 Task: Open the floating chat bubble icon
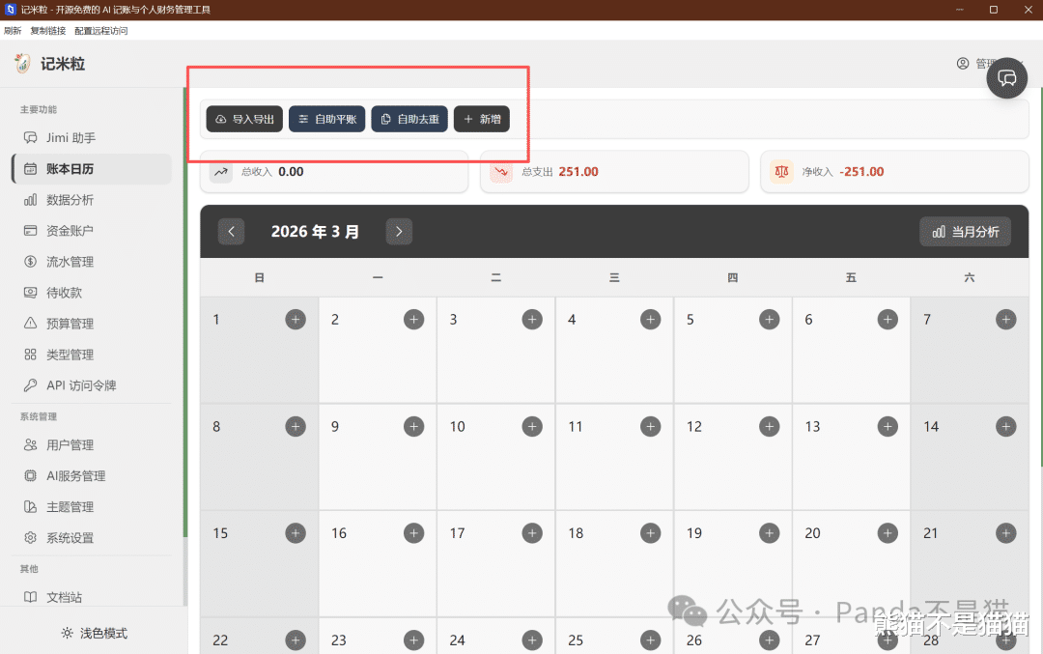click(x=1006, y=78)
